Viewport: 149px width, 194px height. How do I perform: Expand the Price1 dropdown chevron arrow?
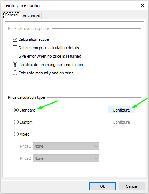pyautogui.click(x=96, y=146)
